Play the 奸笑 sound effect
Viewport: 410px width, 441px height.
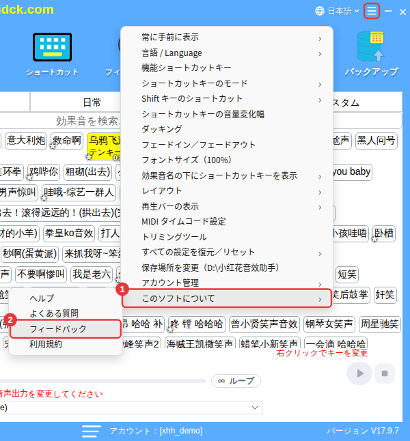pyautogui.click(x=385, y=295)
